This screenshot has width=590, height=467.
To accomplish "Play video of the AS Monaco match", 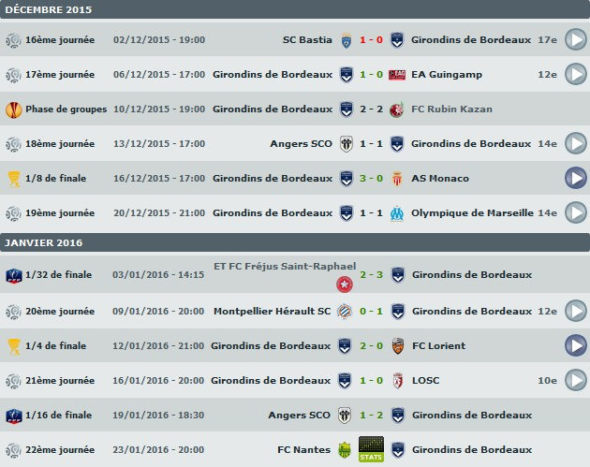I will point(574,178).
